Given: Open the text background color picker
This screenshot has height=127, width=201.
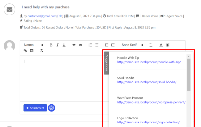Looking at the screenshot, I should pyautogui.click(x=167, y=45).
